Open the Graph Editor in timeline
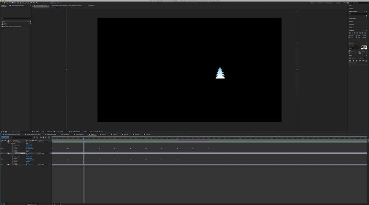Screen dimensions: 369x205 click(49, 137)
